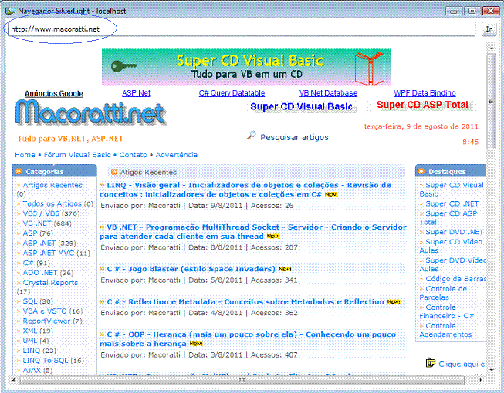The width and height of the screenshot is (504, 393).
Task: Select the Crystal Reports category
Action: [x=50, y=283]
